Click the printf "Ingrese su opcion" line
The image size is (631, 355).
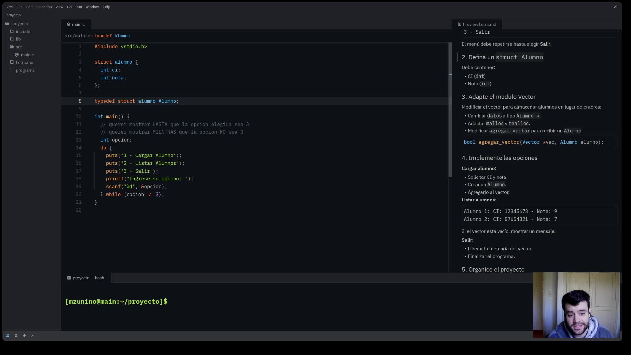(x=150, y=179)
